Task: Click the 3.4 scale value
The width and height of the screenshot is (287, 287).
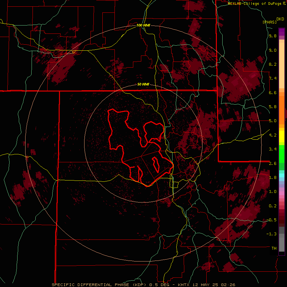Action: tap(273, 149)
